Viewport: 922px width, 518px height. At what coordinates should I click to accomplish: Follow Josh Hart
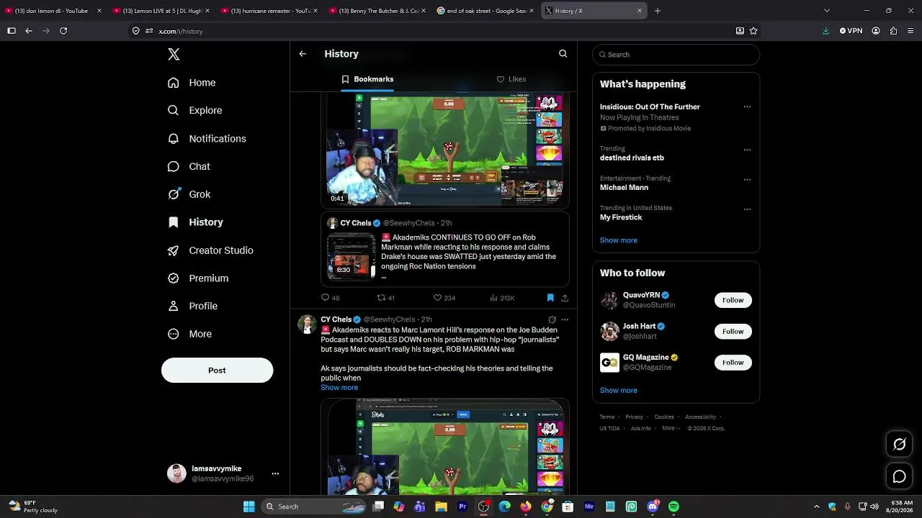pyautogui.click(x=733, y=331)
